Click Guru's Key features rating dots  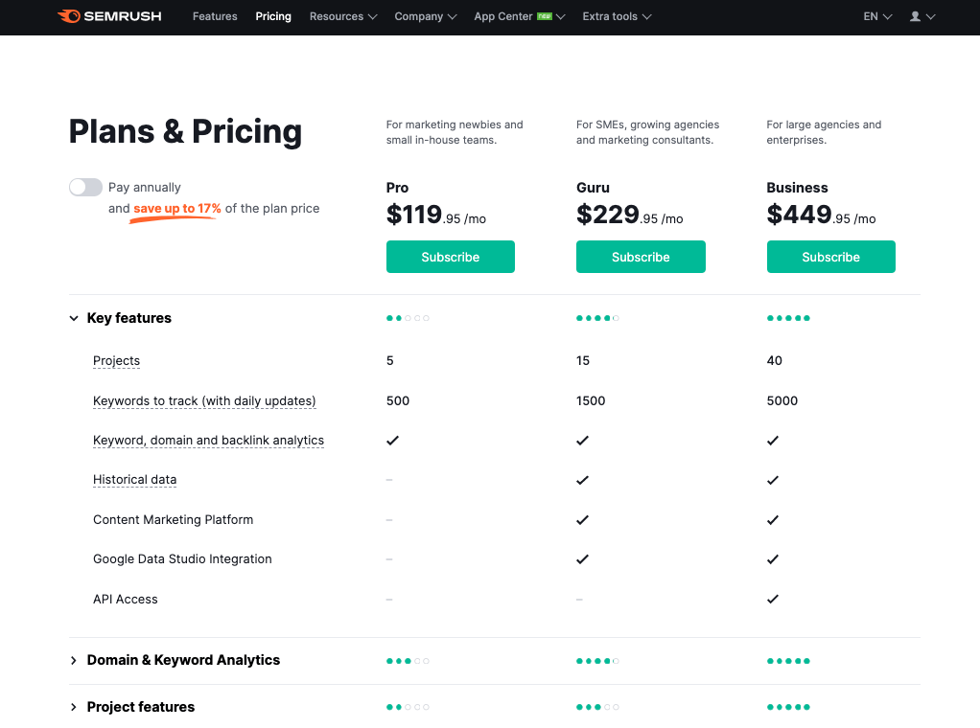597,318
